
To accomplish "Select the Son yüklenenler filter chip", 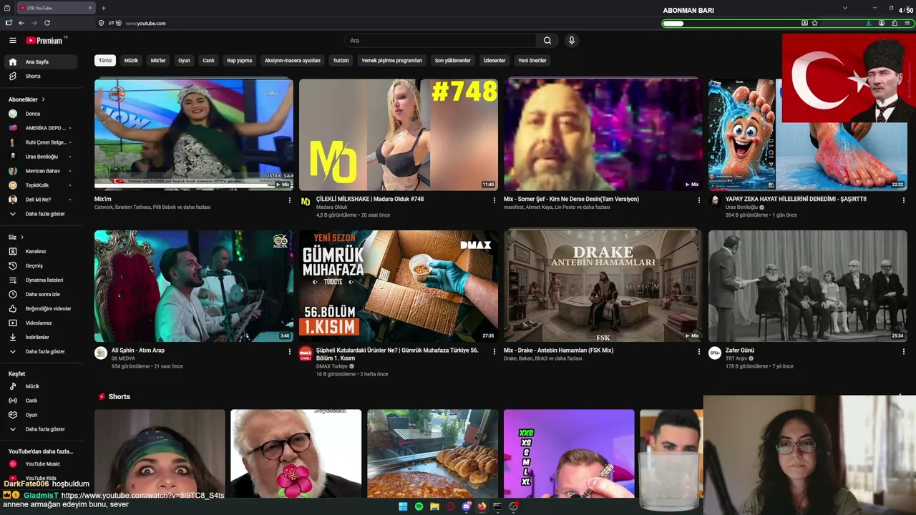I will pyautogui.click(x=453, y=61).
